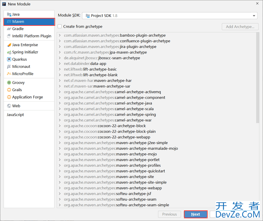
Task: Select maven-archetype-j2ee-simple row
Action: (x=157, y=143)
